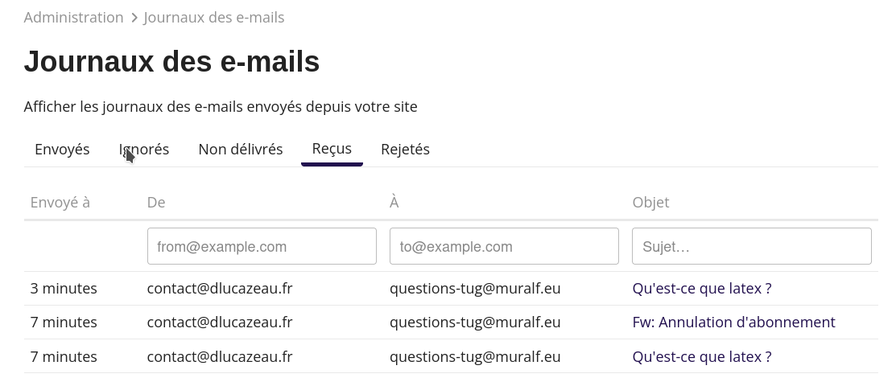The height and width of the screenshot is (382, 896).
Task: Open the "Fw: Annulation d'abonnement" email
Action: click(733, 322)
